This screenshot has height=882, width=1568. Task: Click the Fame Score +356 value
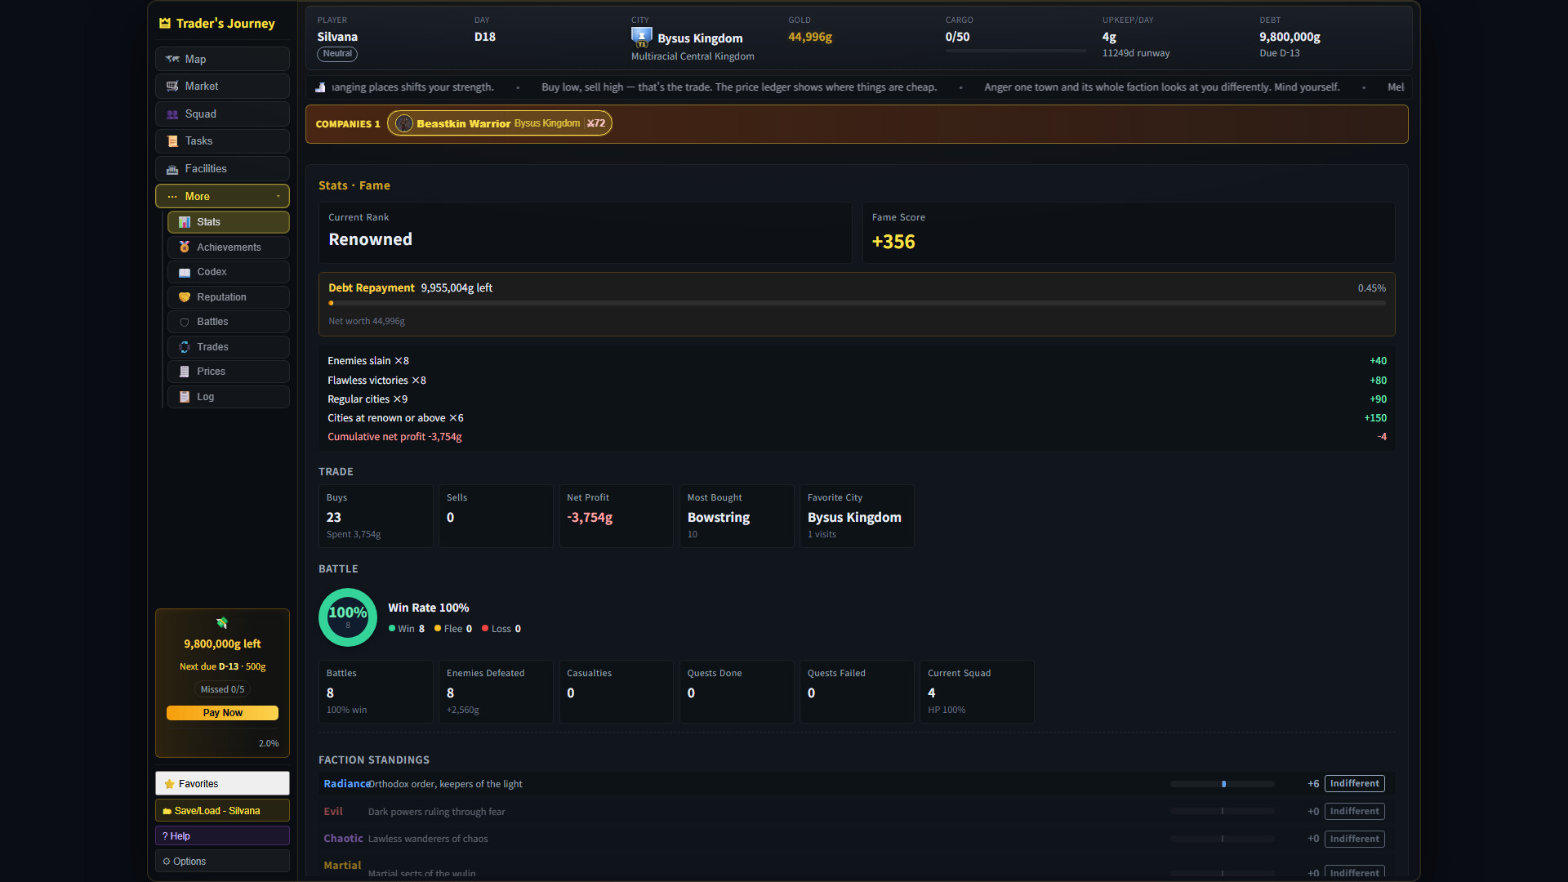tap(893, 242)
